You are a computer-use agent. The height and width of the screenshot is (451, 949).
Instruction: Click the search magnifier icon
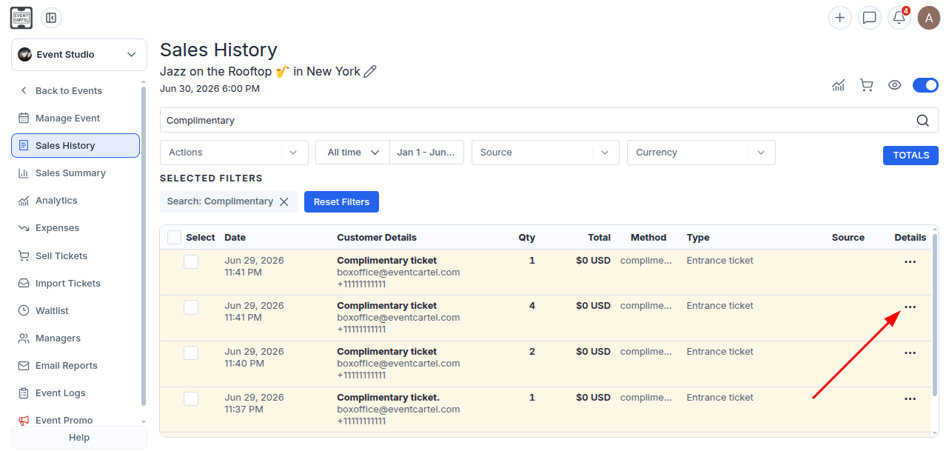pyautogui.click(x=922, y=121)
